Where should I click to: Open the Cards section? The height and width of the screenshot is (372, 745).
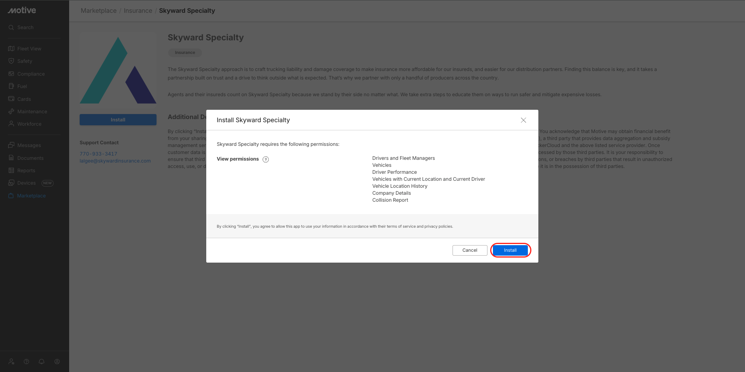24,99
